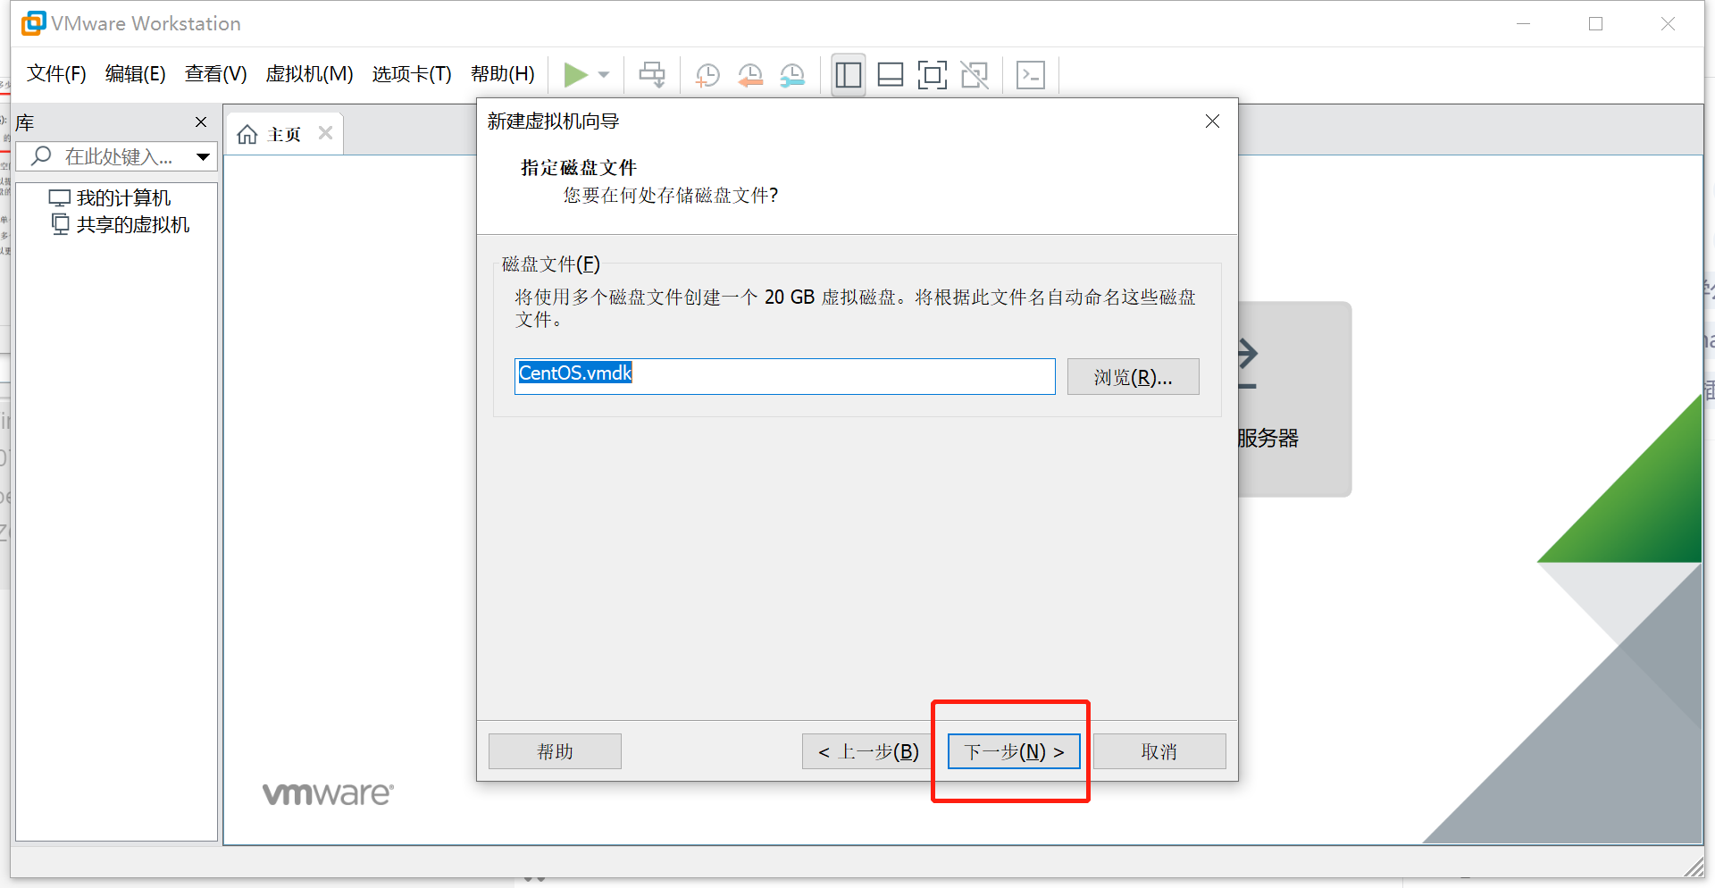Toggle the thumbnail bar layout icon
The height and width of the screenshot is (888, 1715).
tap(890, 75)
